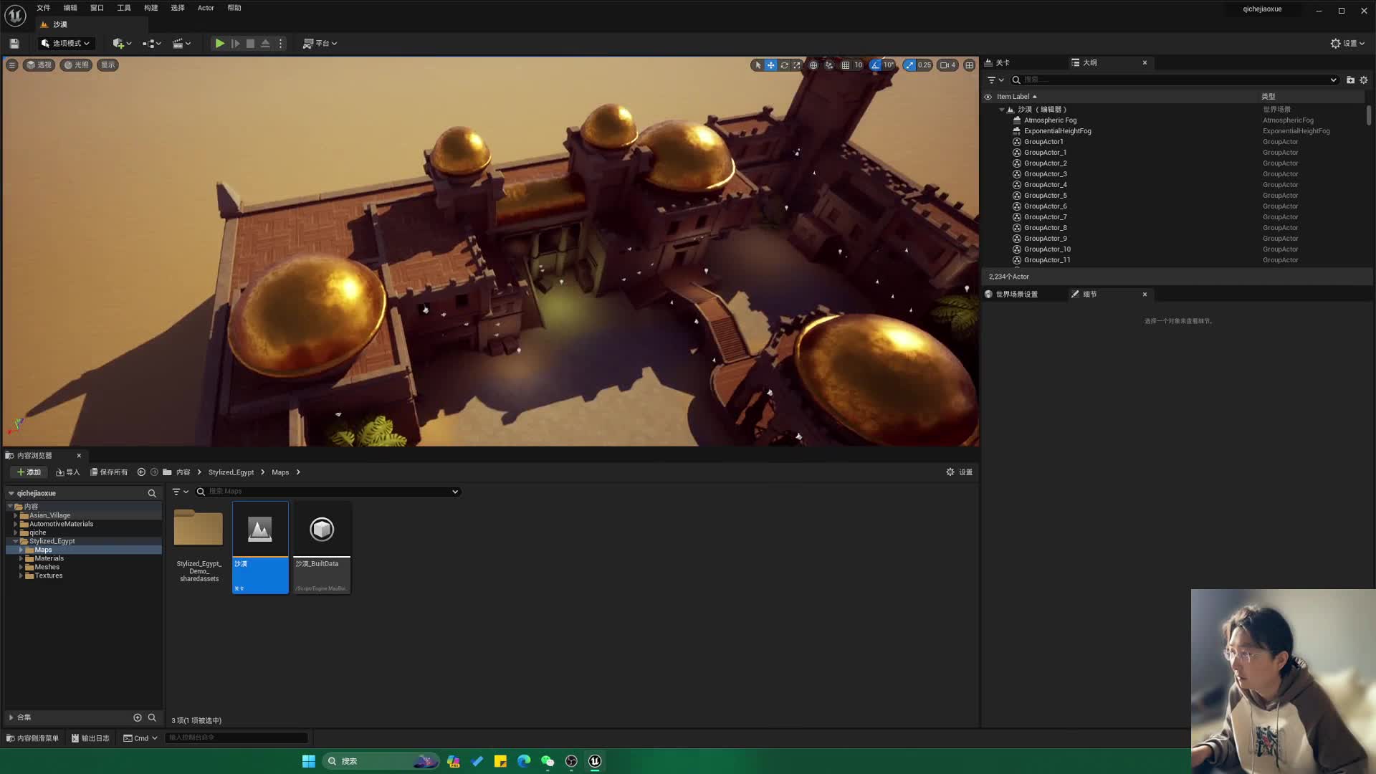Viewport: 1376px width, 774px height.
Task: Open the 窗口 Window menu
Action: [x=97, y=8]
